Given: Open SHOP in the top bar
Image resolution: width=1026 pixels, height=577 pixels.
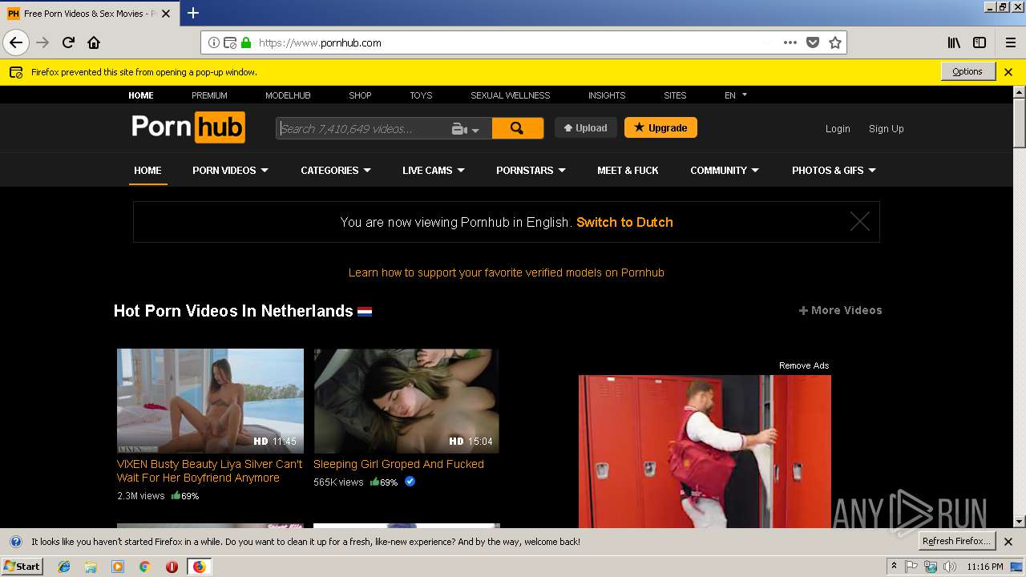Looking at the screenshot, I should (360, 95).
